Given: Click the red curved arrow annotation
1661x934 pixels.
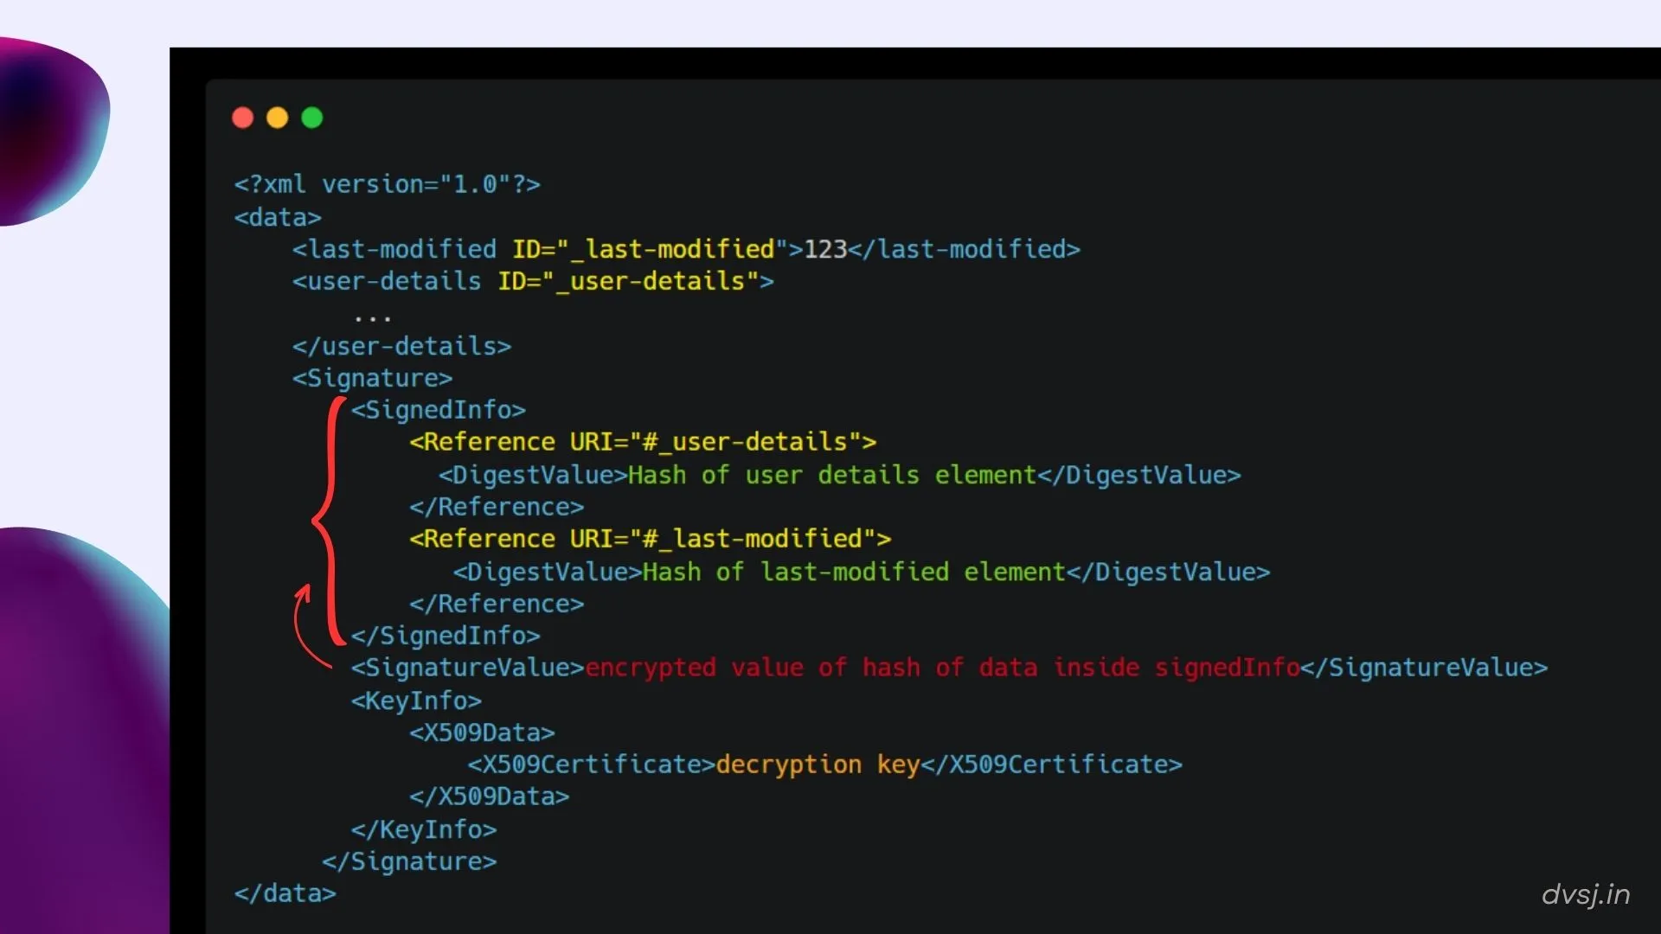Looking at the screenshot, I should (311, 623).
